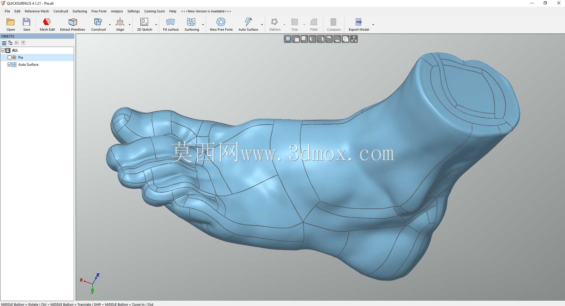Select the fourth view cube icon
Image resolution: width=565 pixels, height=306 pixels.
pyautogui.click(x=313, y=39)
